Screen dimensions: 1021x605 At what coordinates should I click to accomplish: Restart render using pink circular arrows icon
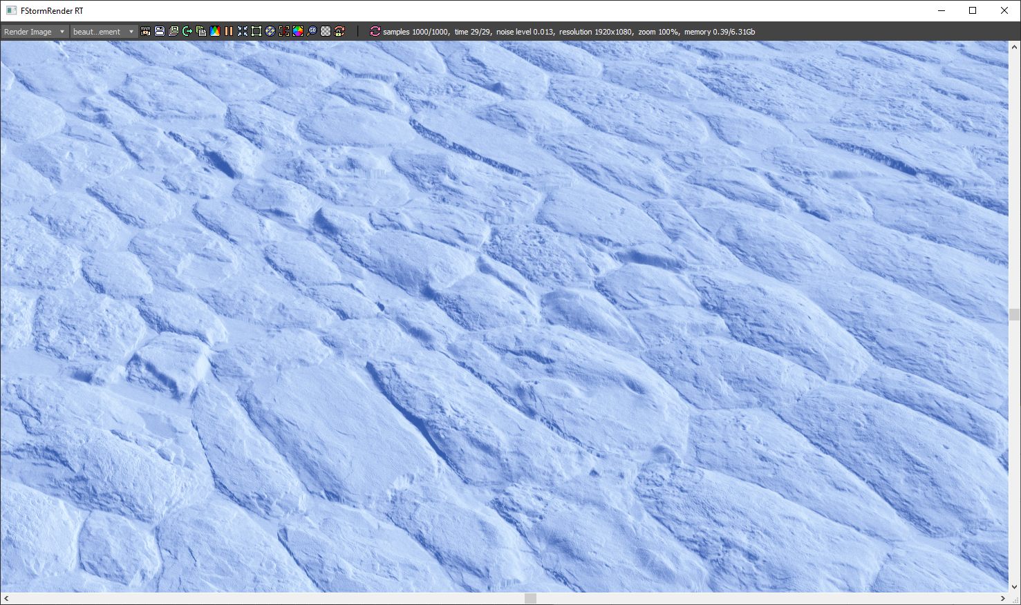click(x=375, y=32)
